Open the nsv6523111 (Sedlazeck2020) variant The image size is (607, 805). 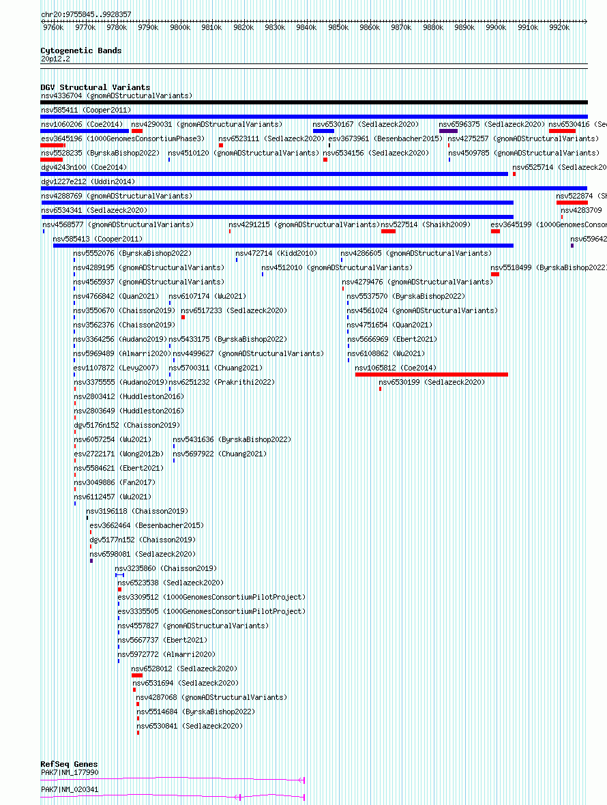tap(271, 138)
